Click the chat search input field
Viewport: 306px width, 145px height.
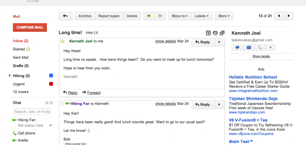(x=32, y=111)
